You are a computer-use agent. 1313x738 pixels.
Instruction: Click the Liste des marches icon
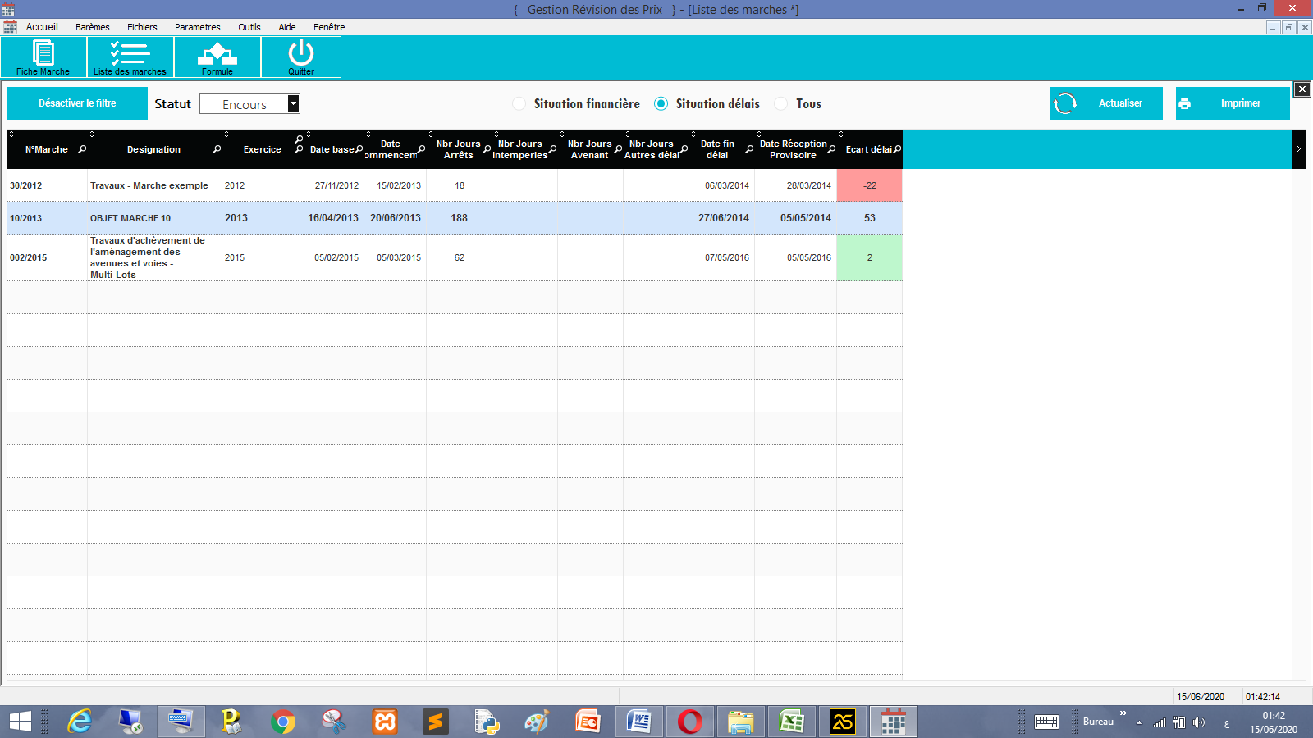pyautogui.click(x=130, y=57)
